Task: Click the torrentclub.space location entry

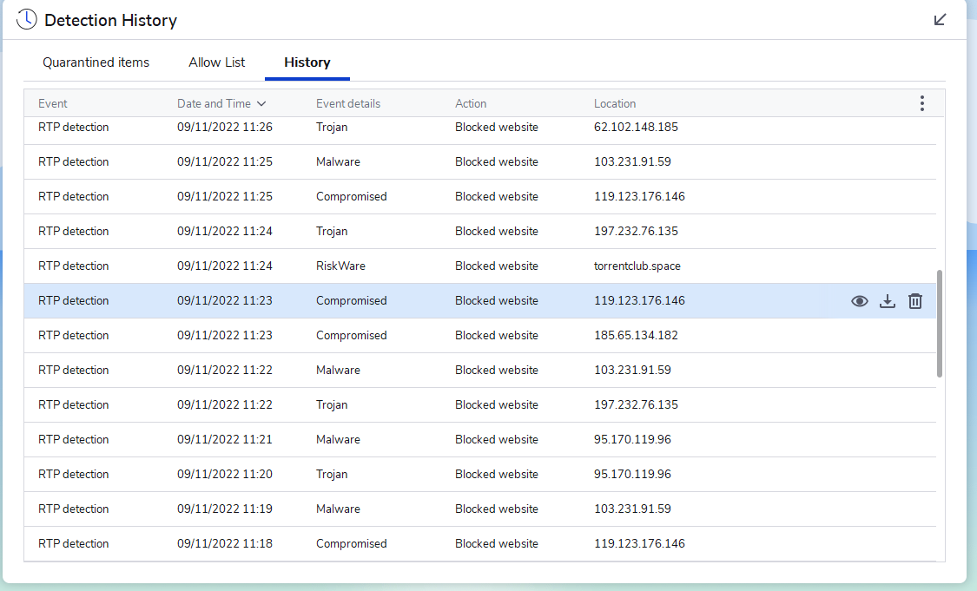Action: pyautogui.click(x=637, y=266)
